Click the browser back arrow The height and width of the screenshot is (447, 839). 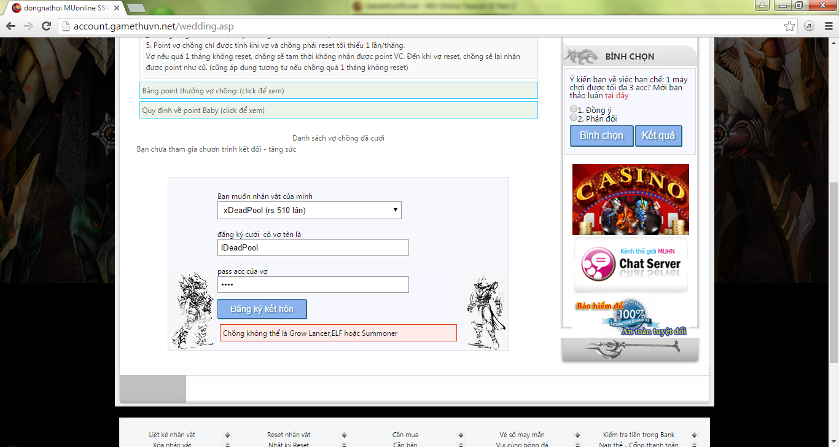[x=10, y=26]
